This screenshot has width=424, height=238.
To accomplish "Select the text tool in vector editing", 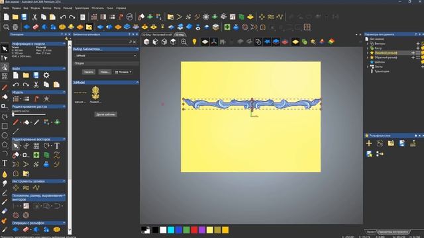I will click(x=57, y=146).
